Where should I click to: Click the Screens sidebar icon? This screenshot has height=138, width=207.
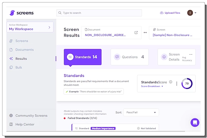(11, 41)
